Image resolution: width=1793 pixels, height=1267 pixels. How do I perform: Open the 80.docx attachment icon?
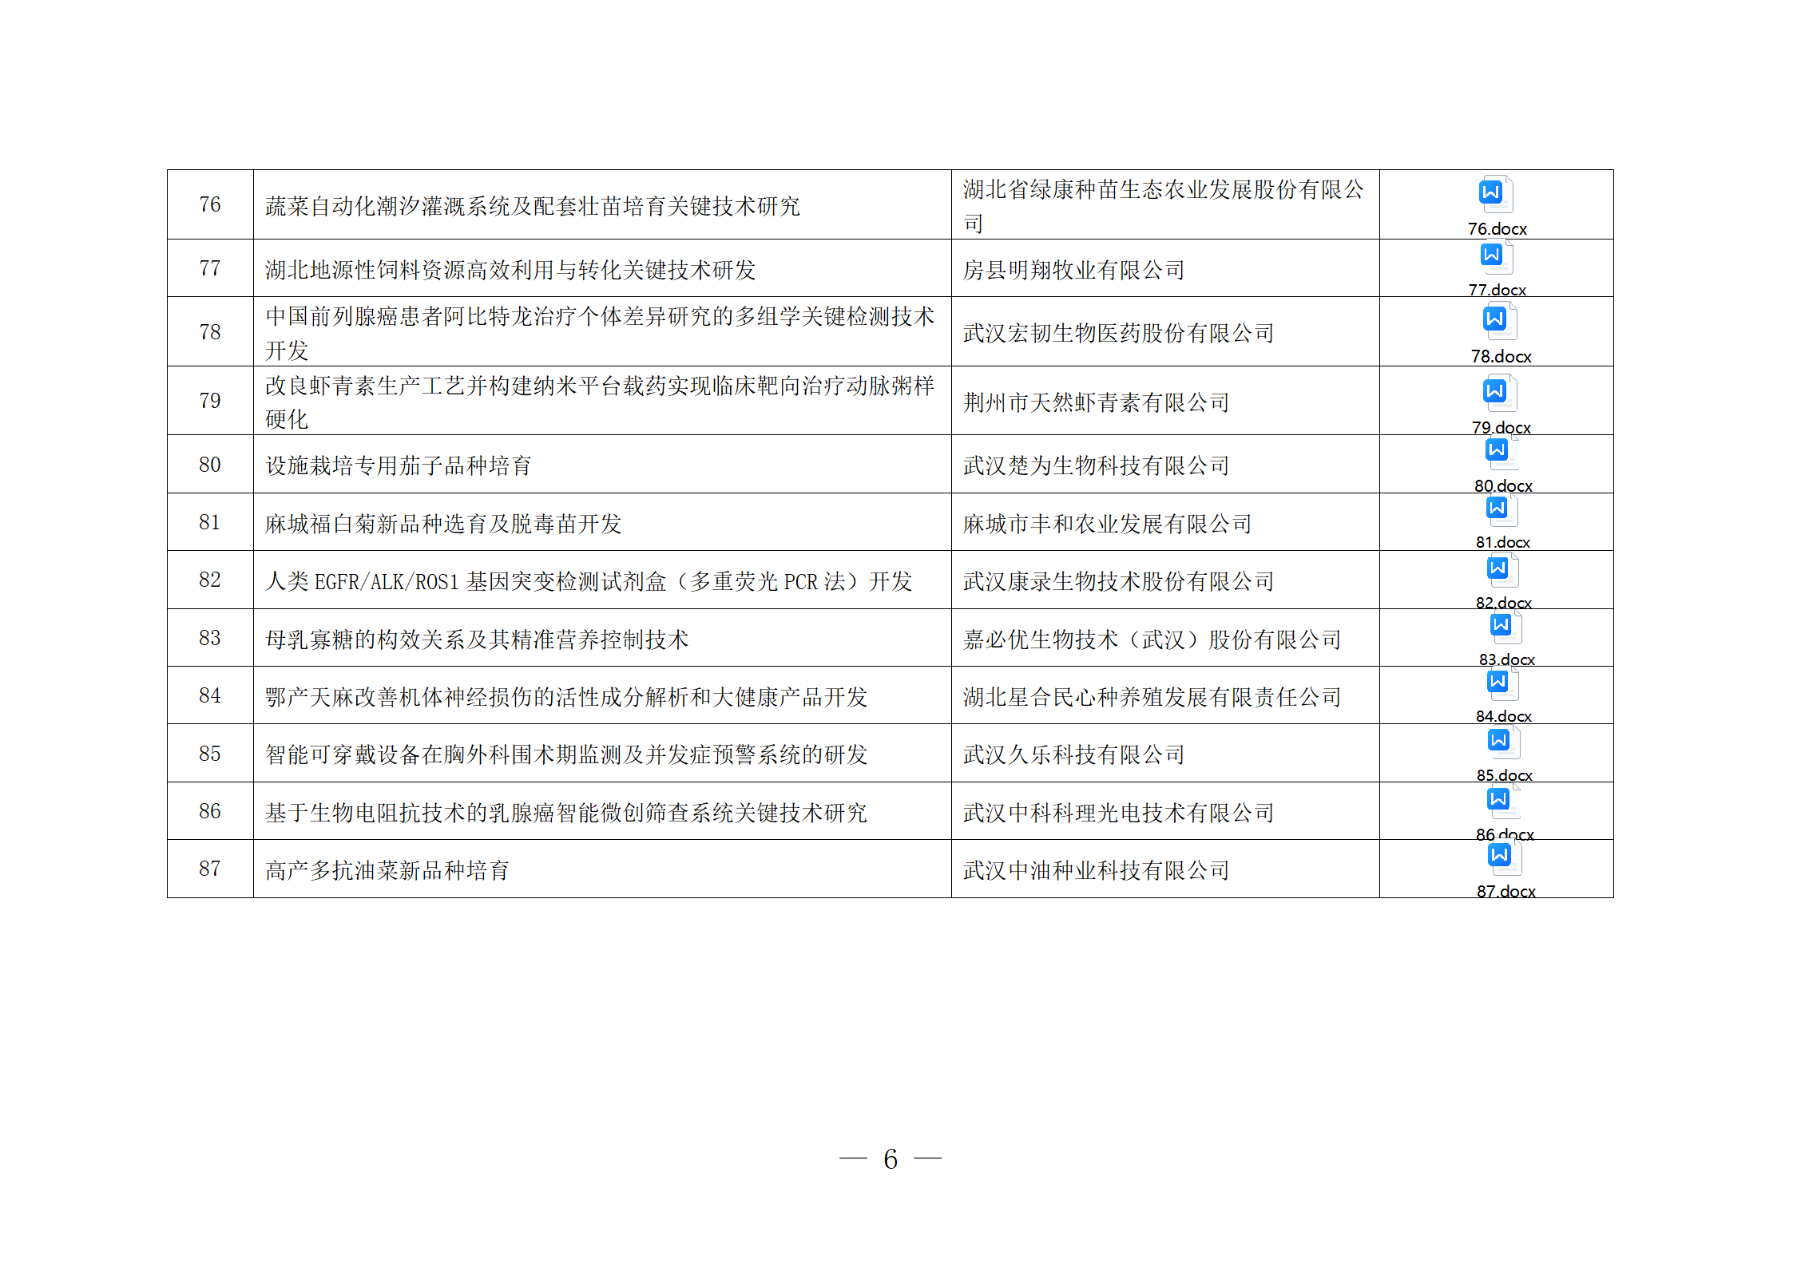(1501, 452)
